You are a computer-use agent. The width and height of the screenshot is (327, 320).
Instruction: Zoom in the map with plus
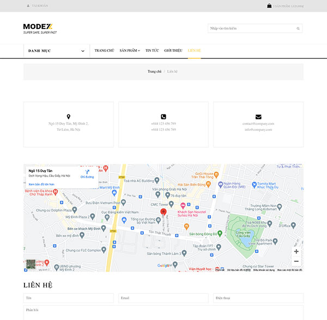296,251
